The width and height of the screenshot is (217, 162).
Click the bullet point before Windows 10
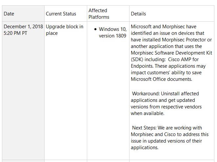pyautogui.click(x=95, y=29)
